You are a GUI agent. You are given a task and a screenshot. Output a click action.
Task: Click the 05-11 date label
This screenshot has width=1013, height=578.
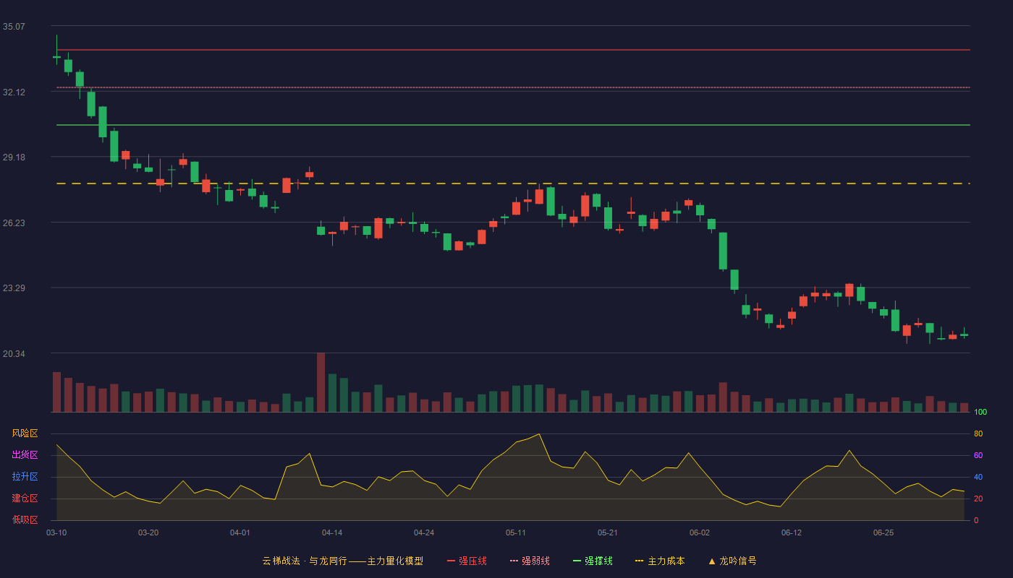pyautogui.click(x=516, y=532)
